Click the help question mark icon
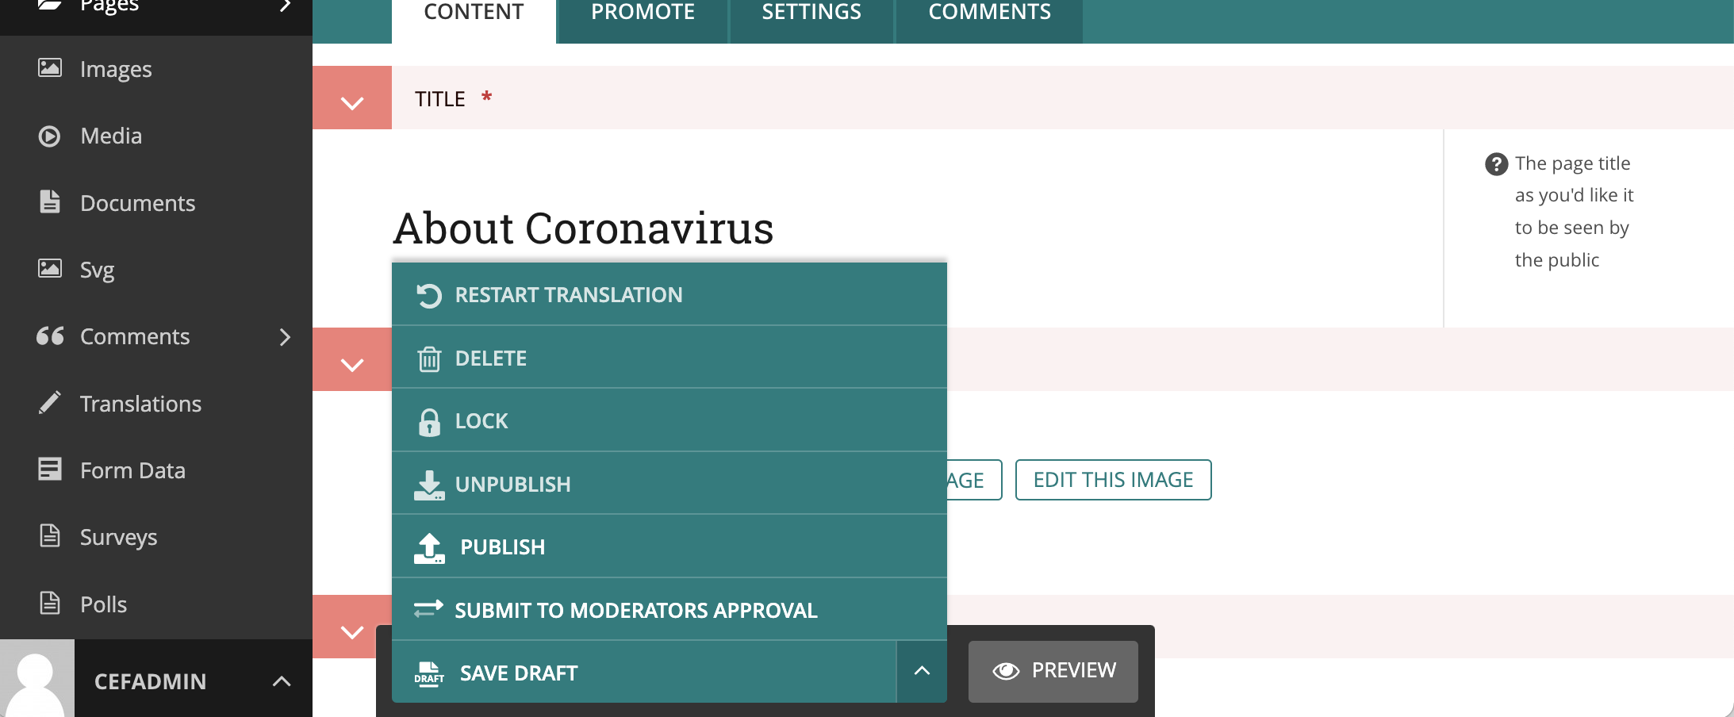1734x717 pixels. pos(1496,164)
